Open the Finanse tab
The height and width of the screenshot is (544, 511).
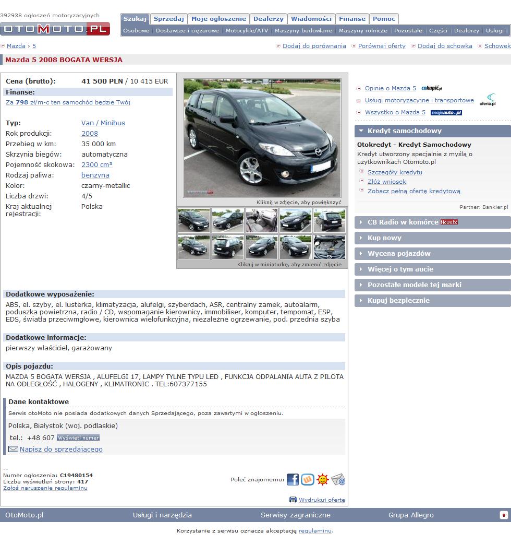coord(352,19)
